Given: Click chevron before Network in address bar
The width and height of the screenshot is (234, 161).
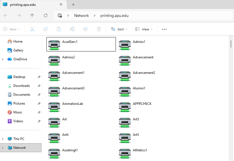Looking at the screenshot, I should click(68, 15).
